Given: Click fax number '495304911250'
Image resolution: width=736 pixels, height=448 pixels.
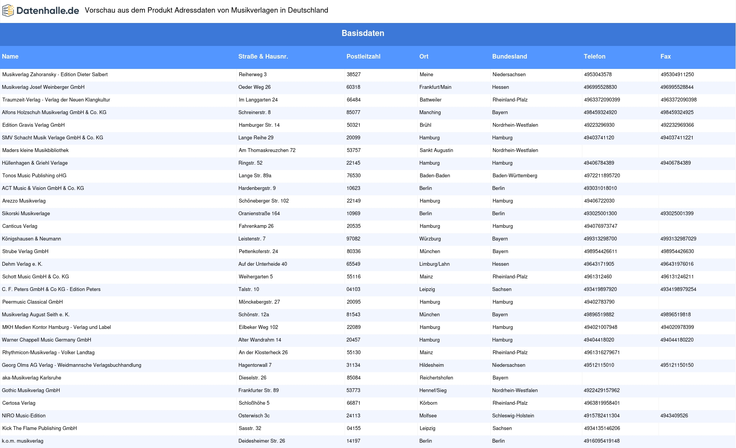Looking at the screenshot, I should pos(677,75).
